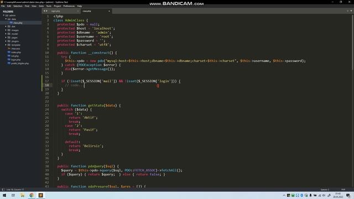Open the Find menu
The image size is (354, 199).
tap(27, 6)
